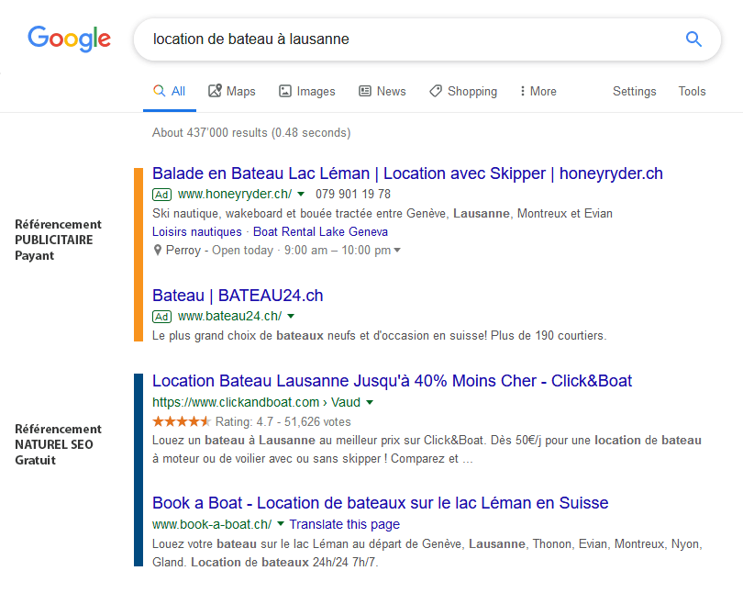
Task: Open the Bateau | BATEAU24.ch ad link
Action: pyautogui.click(x=238, y=296)
